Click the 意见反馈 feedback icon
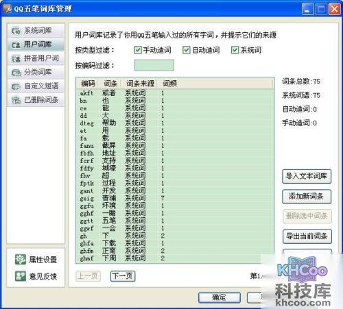343x309 pixels. [21, 276]
